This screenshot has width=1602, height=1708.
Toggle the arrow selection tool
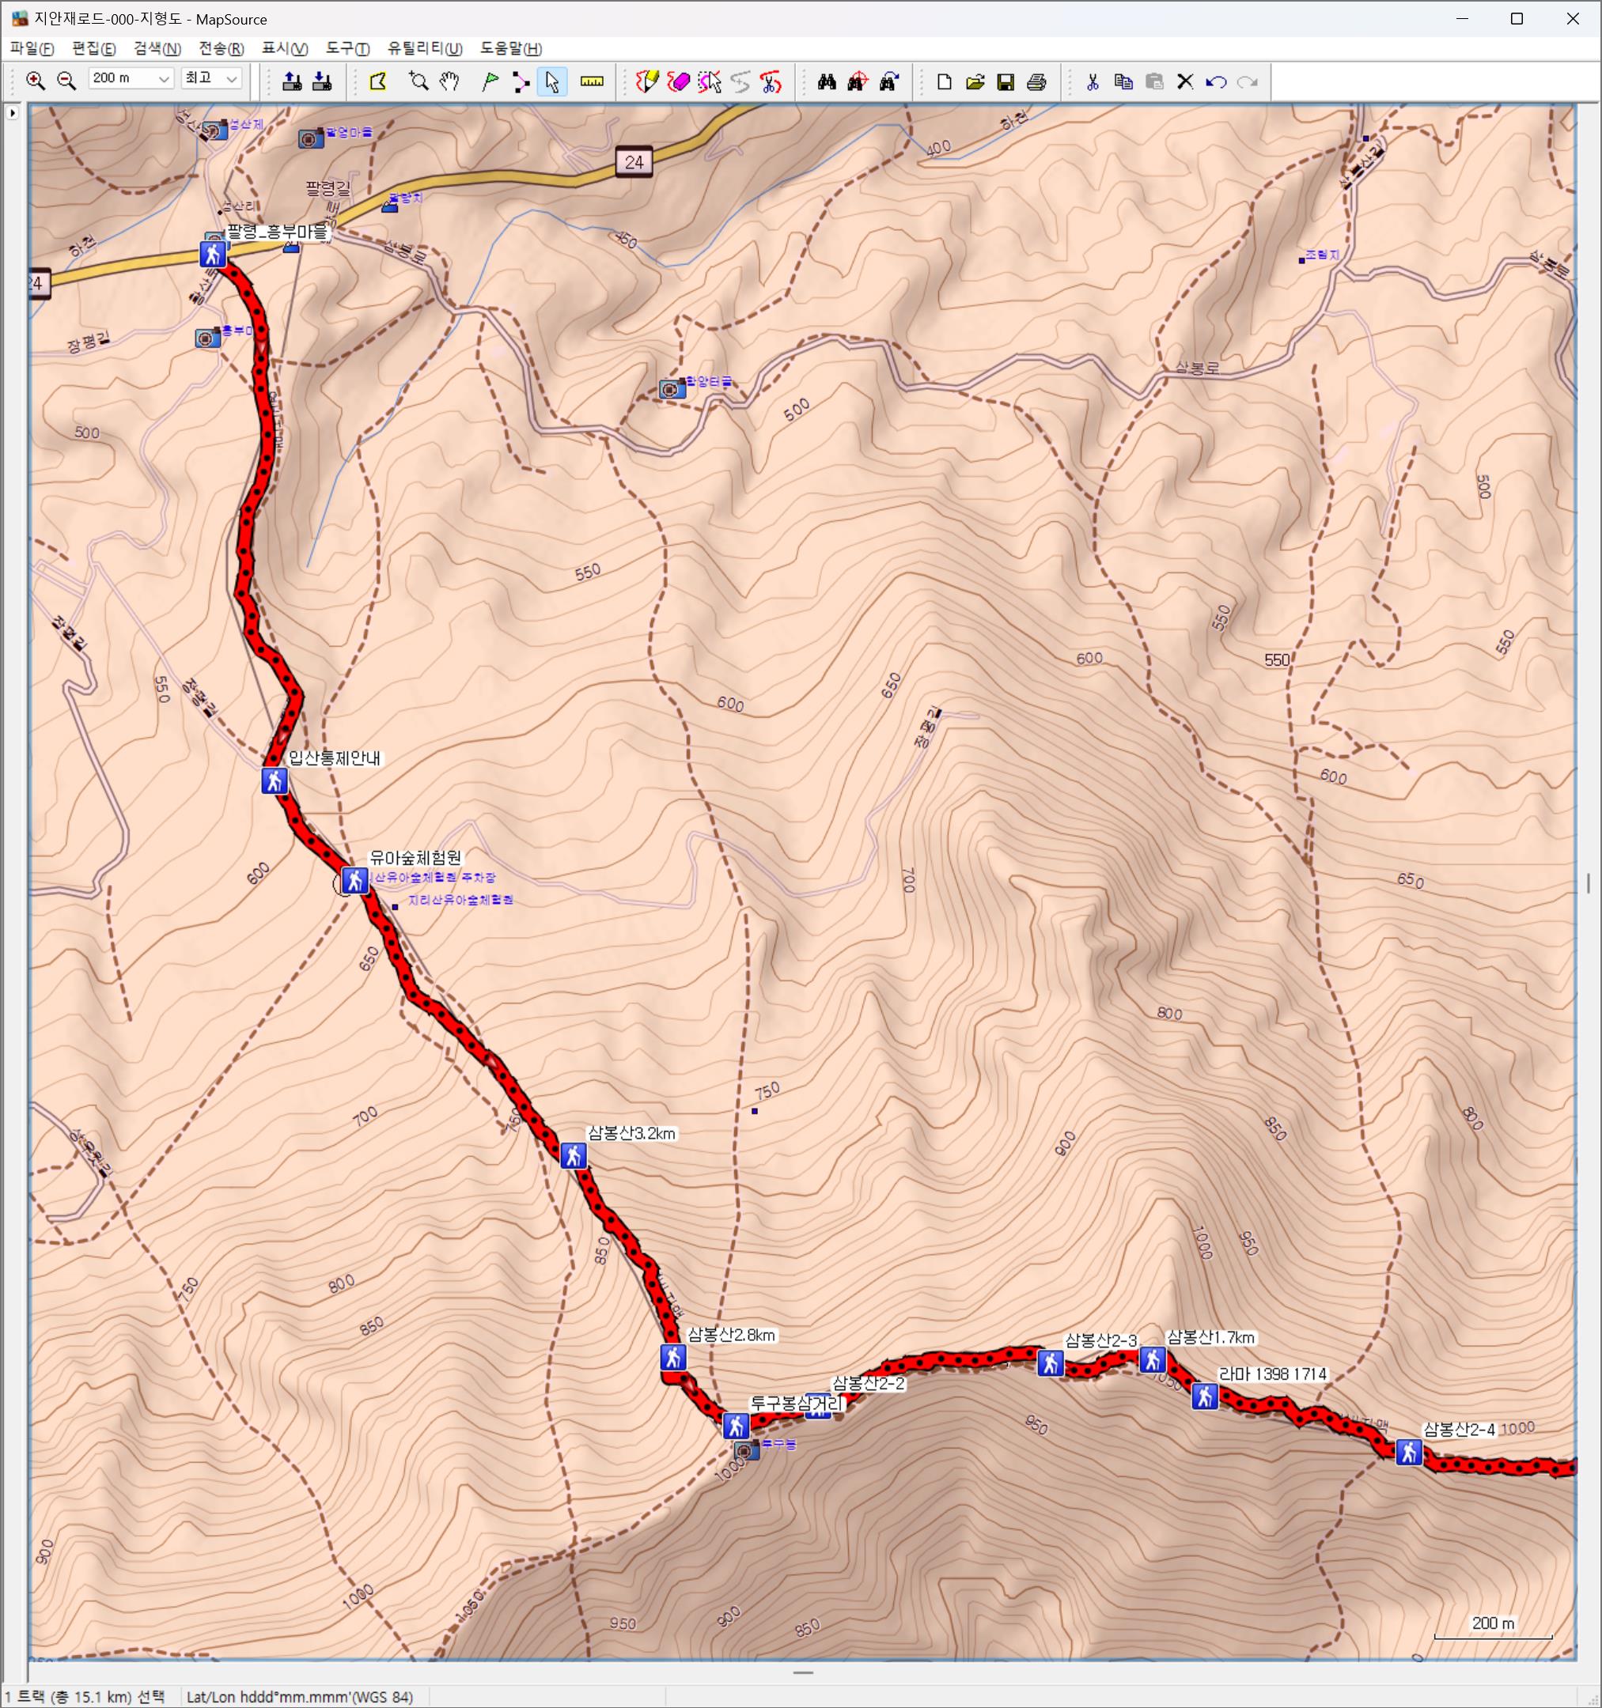pyautogui.click(x=551, y=81)
